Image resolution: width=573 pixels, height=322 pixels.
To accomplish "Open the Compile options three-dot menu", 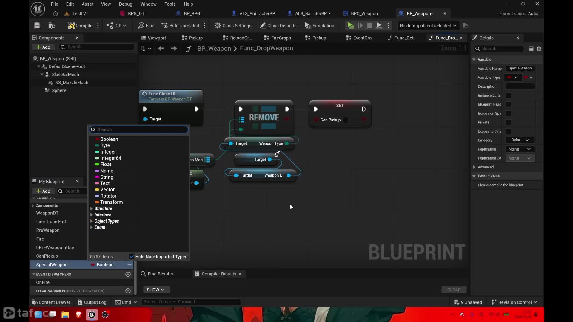I will point(98,26).
